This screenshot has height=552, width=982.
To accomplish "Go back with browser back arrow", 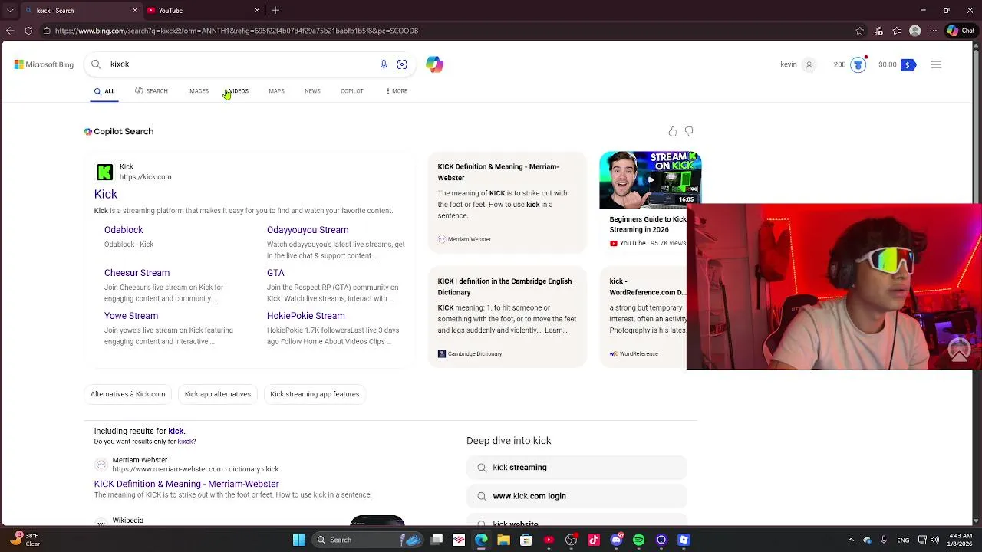I will 10,31.
